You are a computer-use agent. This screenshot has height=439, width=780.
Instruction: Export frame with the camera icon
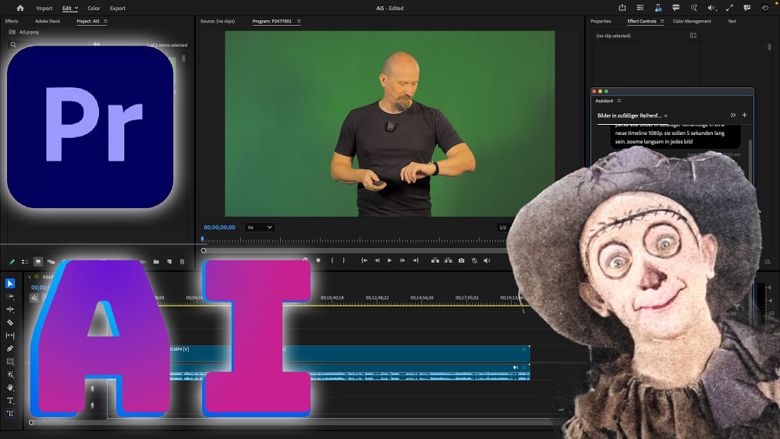coord(462,260)
